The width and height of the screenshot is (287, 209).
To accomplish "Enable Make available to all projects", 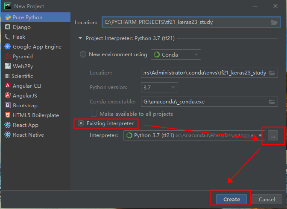I will (94, 114).
